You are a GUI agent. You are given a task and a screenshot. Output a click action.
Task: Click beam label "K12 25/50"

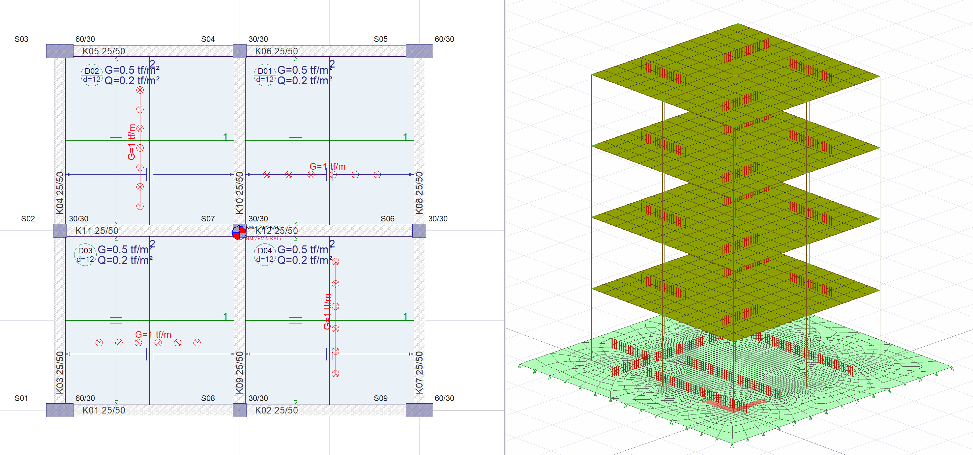277,230
